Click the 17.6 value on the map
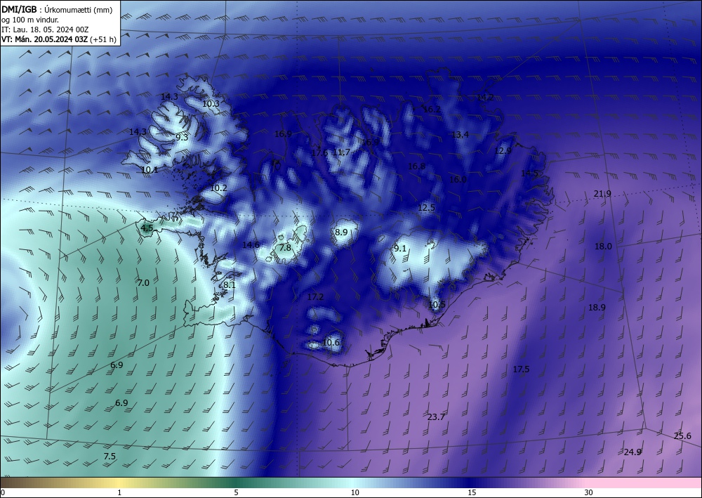Image resolution: width=702 pixels, height=498 pixels. (319, 152)
